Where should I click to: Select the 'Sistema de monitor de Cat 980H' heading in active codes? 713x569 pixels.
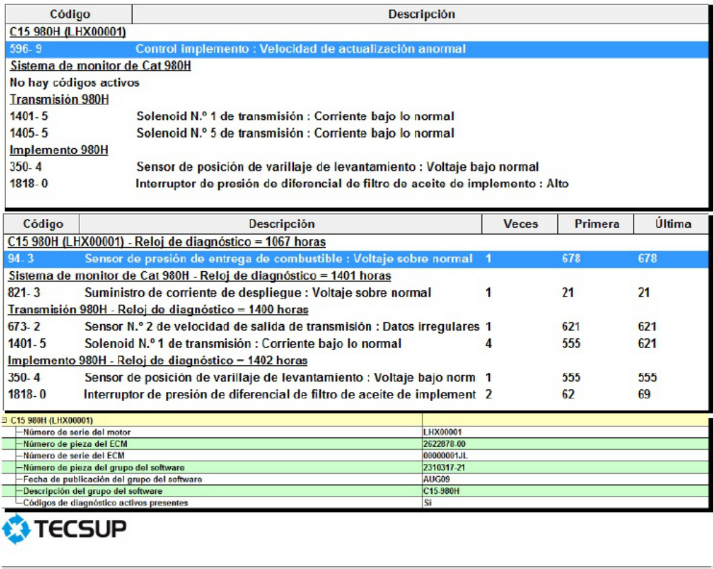(100, 66)
